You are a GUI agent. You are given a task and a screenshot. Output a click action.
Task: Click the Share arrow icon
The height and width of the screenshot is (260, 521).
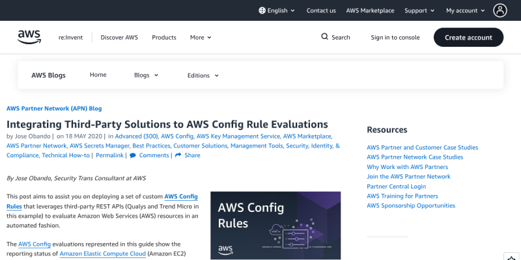pos(178,155)
